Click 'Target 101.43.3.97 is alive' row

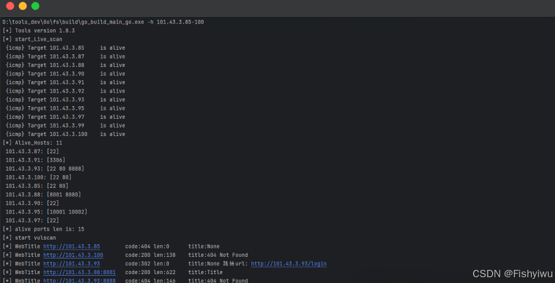(x=66, y=117)
